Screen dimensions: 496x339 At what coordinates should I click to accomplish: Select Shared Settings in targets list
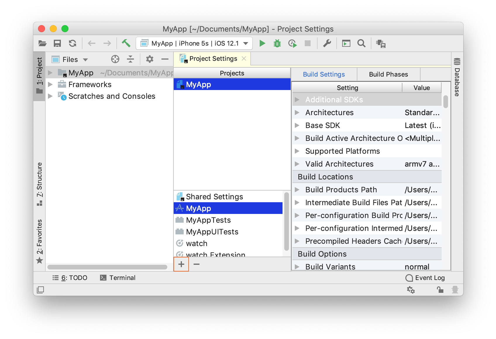point(228,197)
